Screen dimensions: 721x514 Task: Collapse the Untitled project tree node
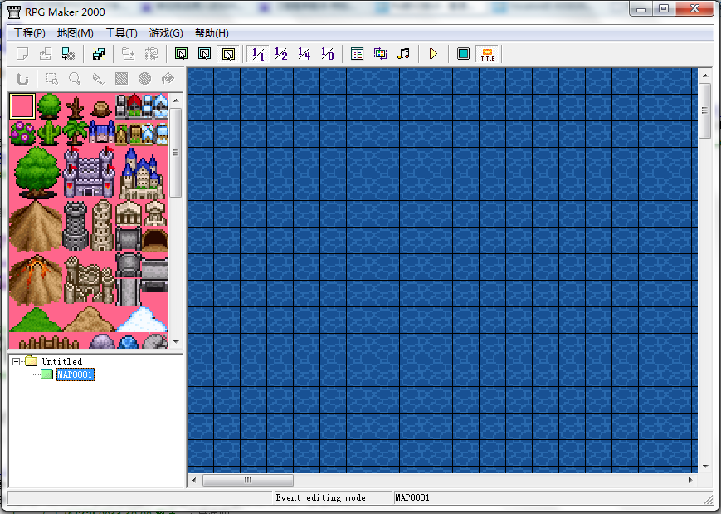(16, 361)
